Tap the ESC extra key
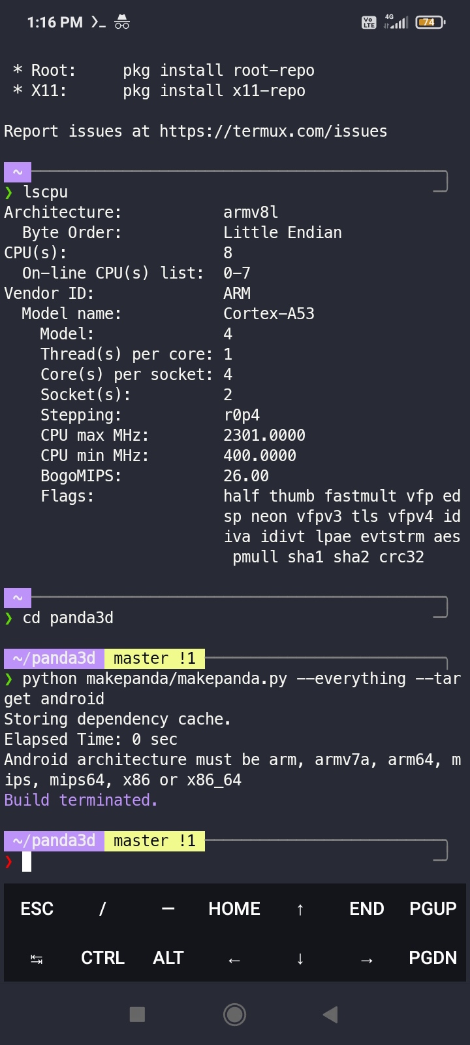Screen dimensions: 470x1045 37,908
